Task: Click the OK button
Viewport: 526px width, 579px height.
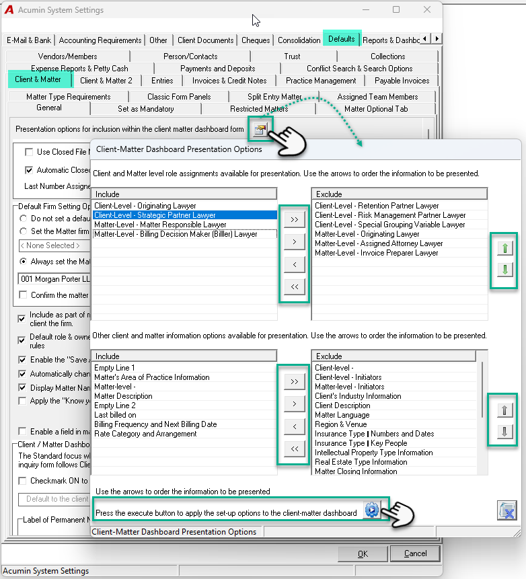Action: tap(363, 553)
